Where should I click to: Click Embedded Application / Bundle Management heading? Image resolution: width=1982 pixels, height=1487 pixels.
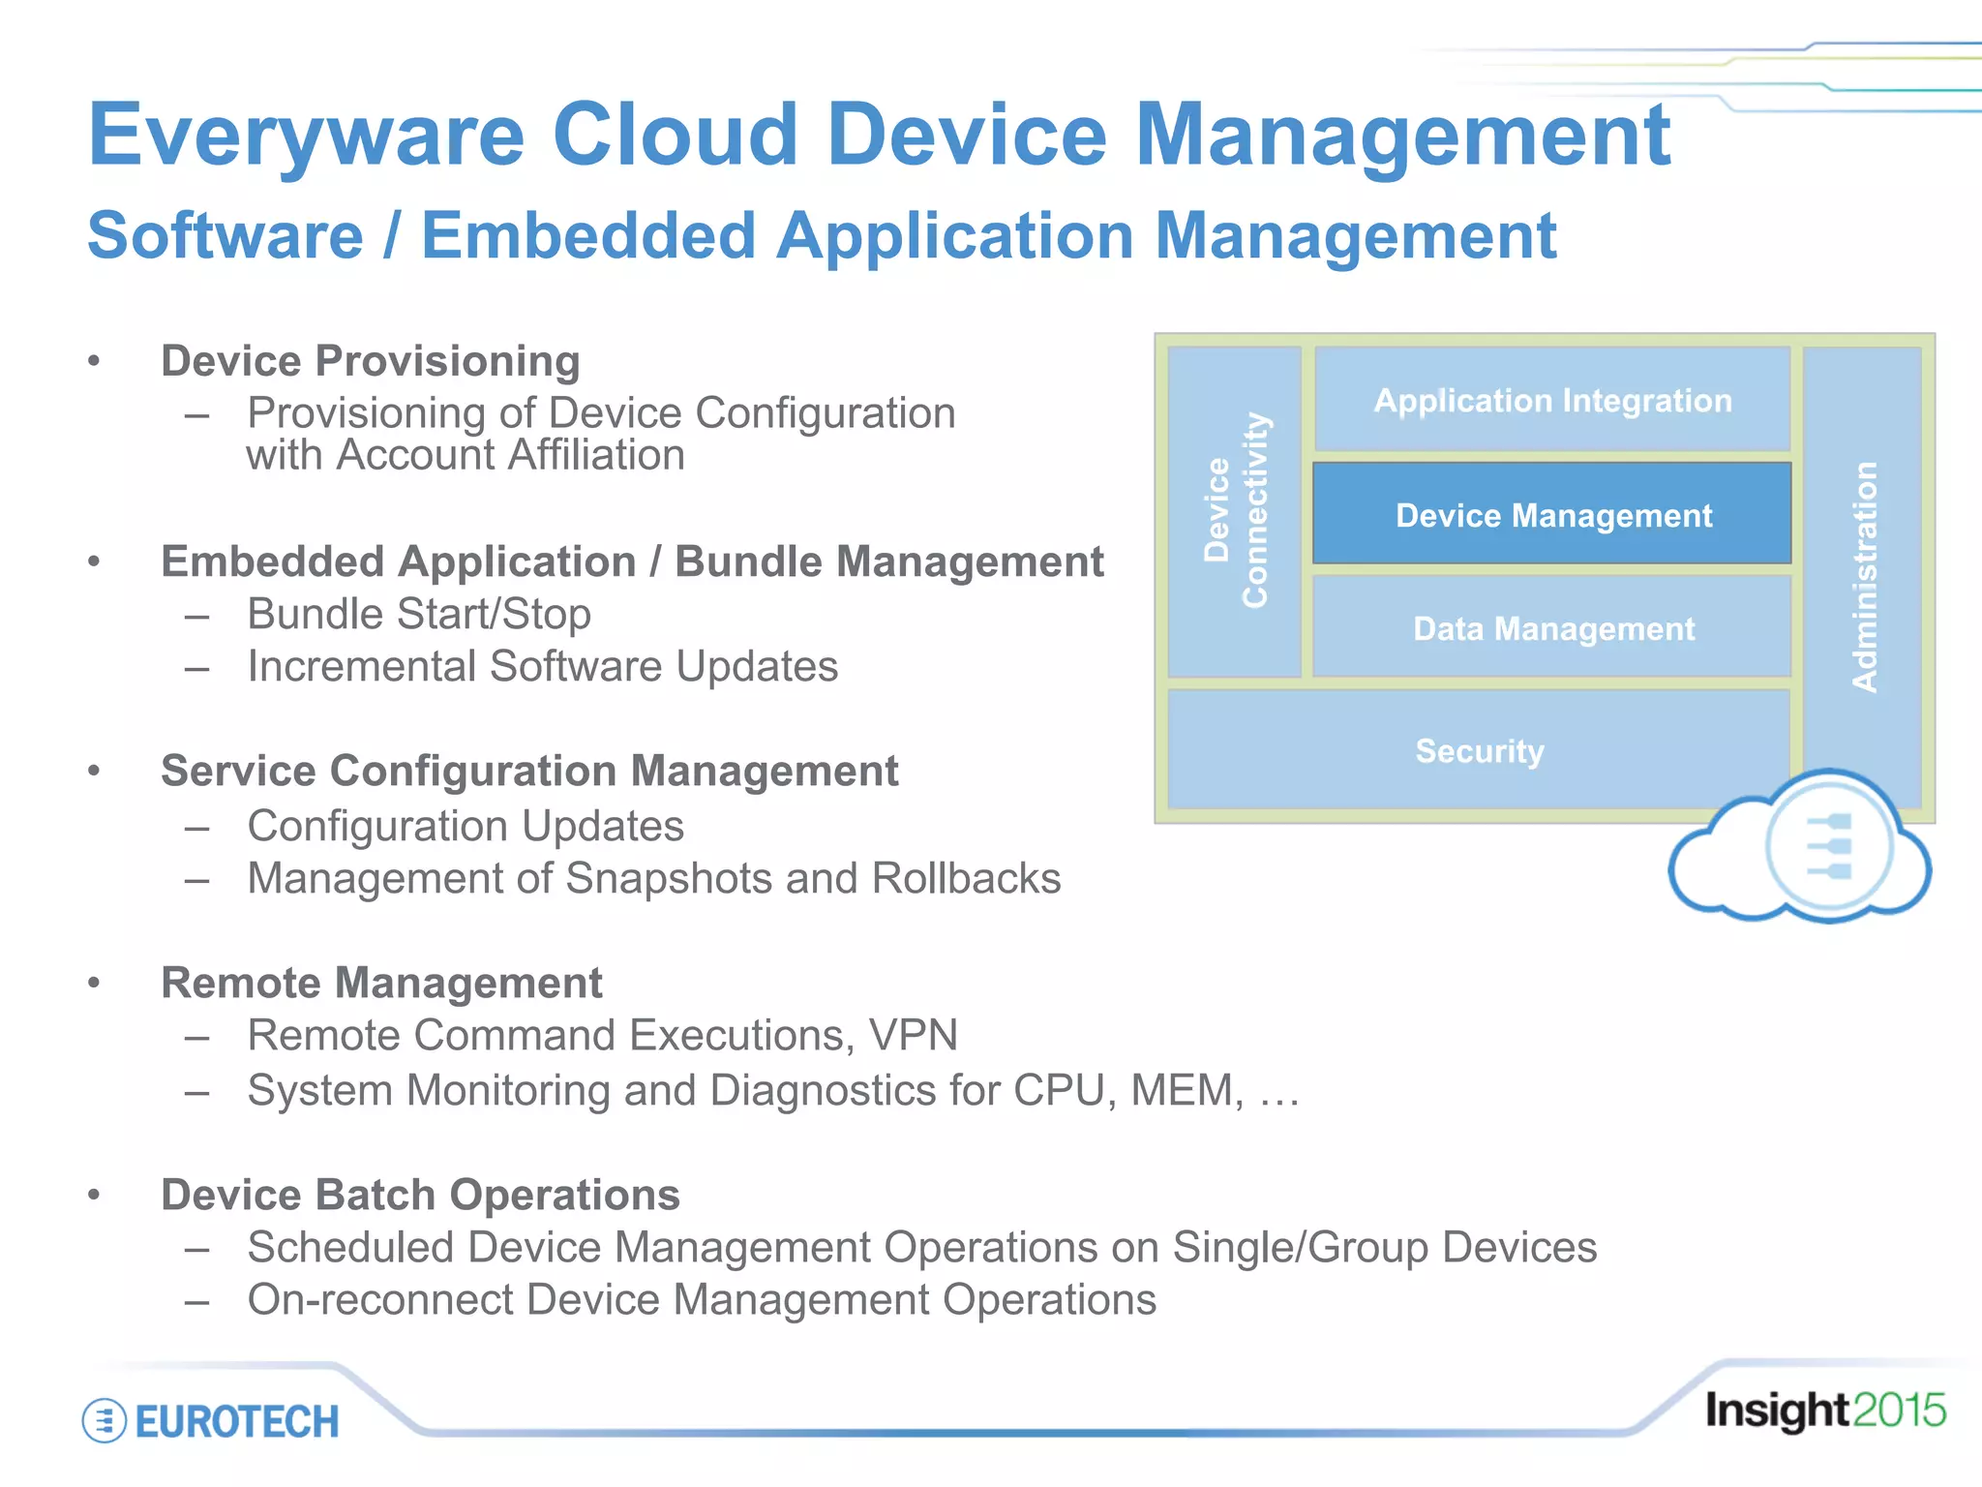tap(632, 561)
